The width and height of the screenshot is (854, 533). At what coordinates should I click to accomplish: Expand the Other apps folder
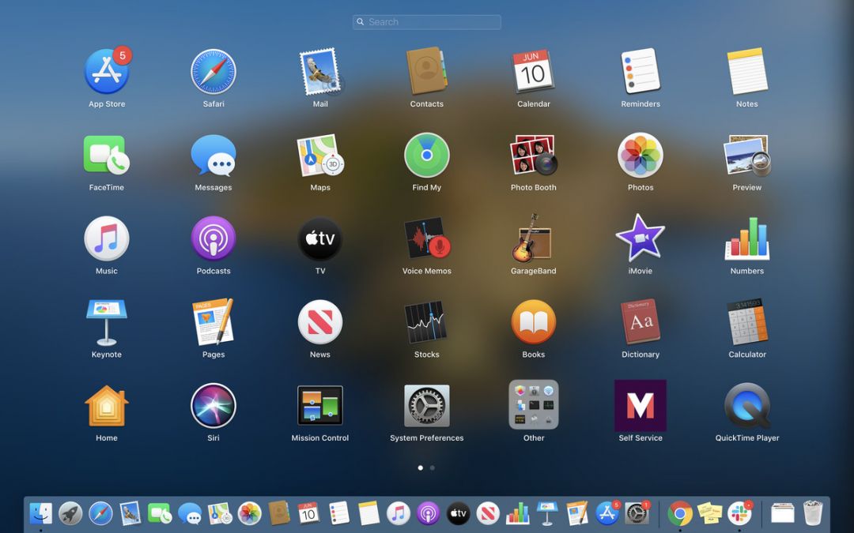[x=534, y=405]
